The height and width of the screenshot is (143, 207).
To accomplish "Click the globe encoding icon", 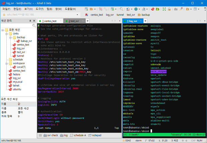I will (x=136, y=9).
